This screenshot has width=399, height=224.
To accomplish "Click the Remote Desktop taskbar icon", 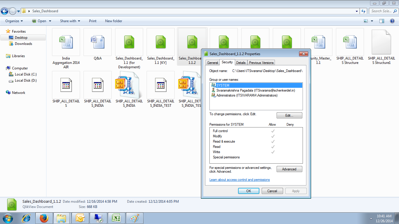I will click(x=98, y=218).
